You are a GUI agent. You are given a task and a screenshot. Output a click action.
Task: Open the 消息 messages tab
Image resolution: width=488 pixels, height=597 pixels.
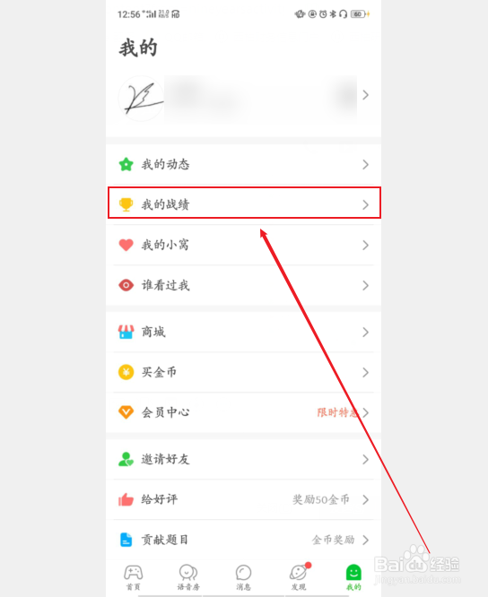pyautogui.click(x=243, y=576)
